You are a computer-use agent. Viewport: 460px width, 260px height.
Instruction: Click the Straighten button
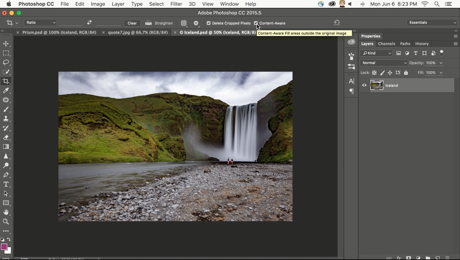tap(159, 23)
